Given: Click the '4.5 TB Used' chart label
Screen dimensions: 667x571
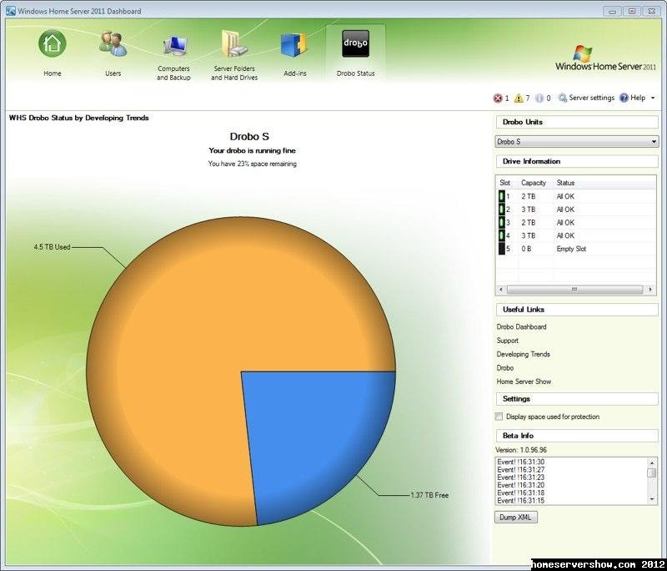Looking at the screenshot, I should [x=52, y=247].
